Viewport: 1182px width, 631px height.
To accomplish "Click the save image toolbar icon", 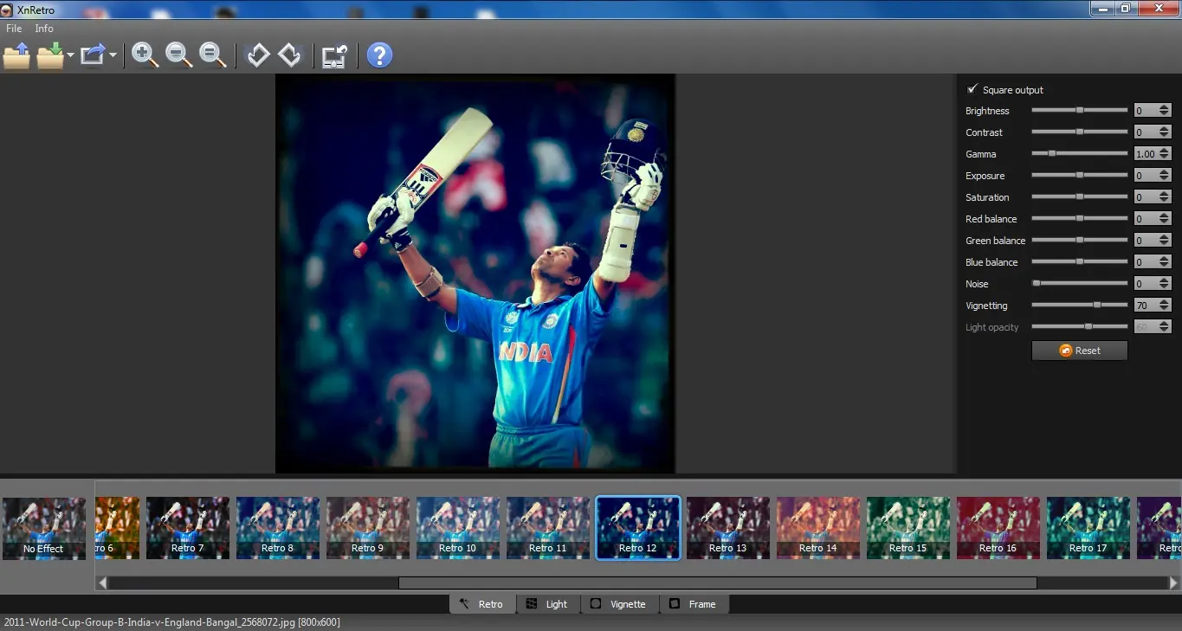I will pos(50,56).
